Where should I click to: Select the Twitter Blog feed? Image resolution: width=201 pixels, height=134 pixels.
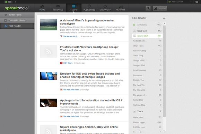(147, 100)
